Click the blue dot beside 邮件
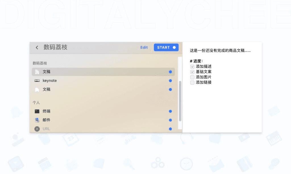The width and height of the screenshot is (291, 174). pyautogui.click(x=170, y=120)
